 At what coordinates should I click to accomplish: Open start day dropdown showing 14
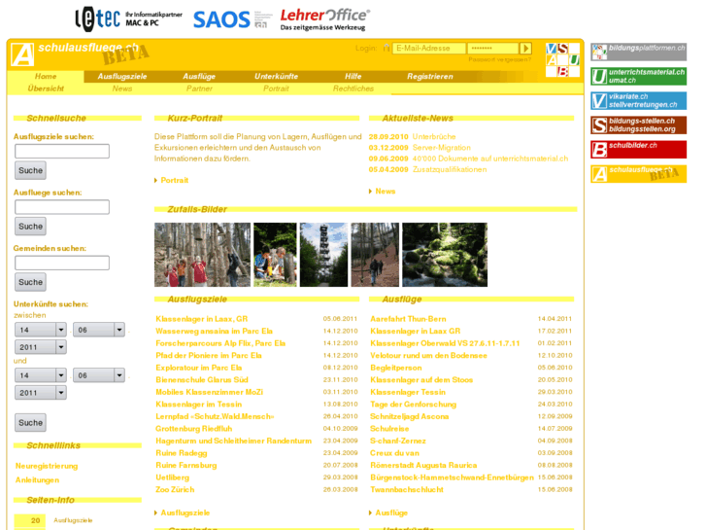coord(41,330)
